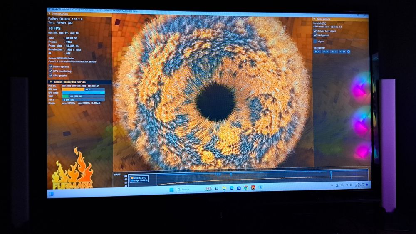The image size is (416, 234).
Task: Click the FurMark flame taskbar icon
Action: [x=253, y=187]
